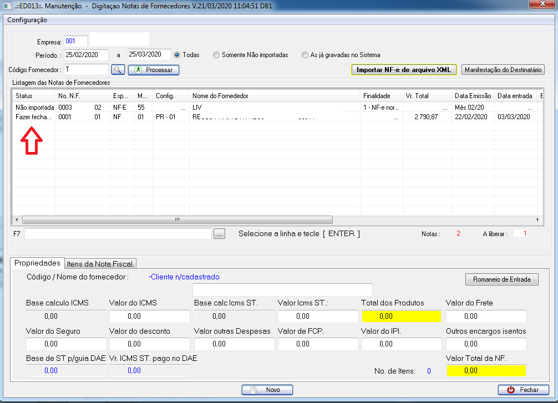The width and height of the screenshot is (558, 403).
Task: Click the list's right scroll arrow
Action: [537, 220]
